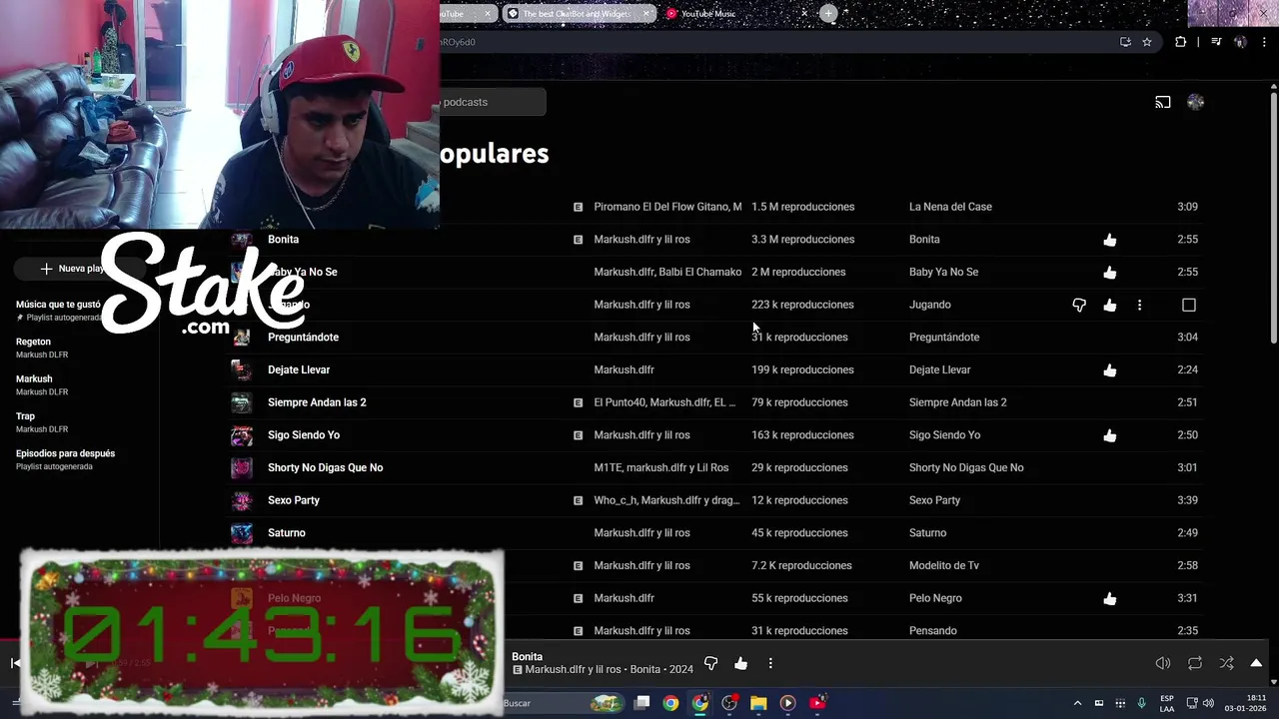Image resolution: width=1279 pixels, height=719 pixels.
Task: Open more actions menu in player bar
Action: pyautogui.click(x=770, y=663)
